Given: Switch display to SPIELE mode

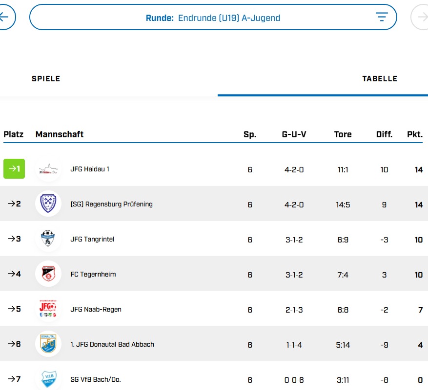Looking at the screenshot, I should click(x=46, y=78).
